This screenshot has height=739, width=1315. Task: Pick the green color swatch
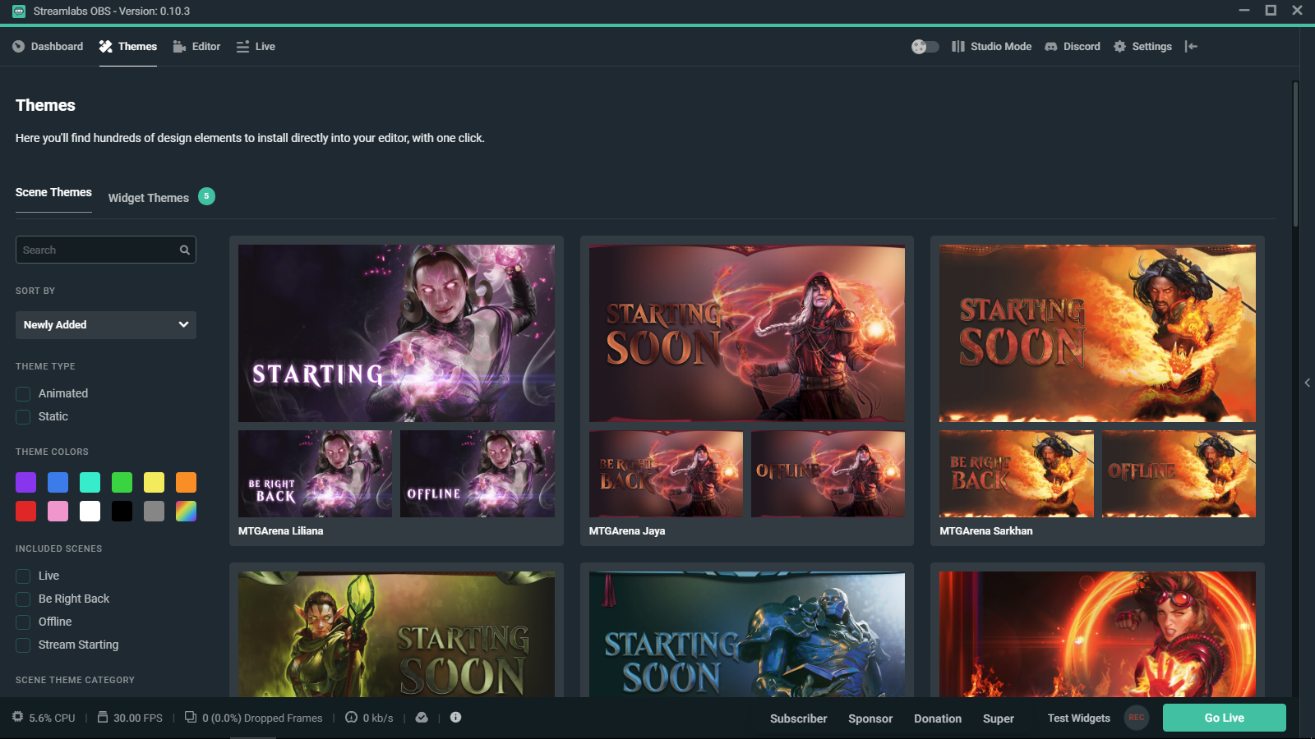point(122,482)
